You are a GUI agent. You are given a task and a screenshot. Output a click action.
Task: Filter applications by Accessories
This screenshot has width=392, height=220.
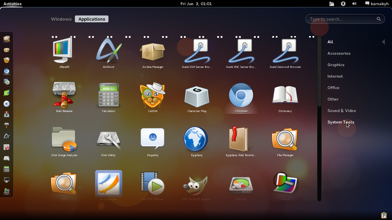click(x=339, y=53)
